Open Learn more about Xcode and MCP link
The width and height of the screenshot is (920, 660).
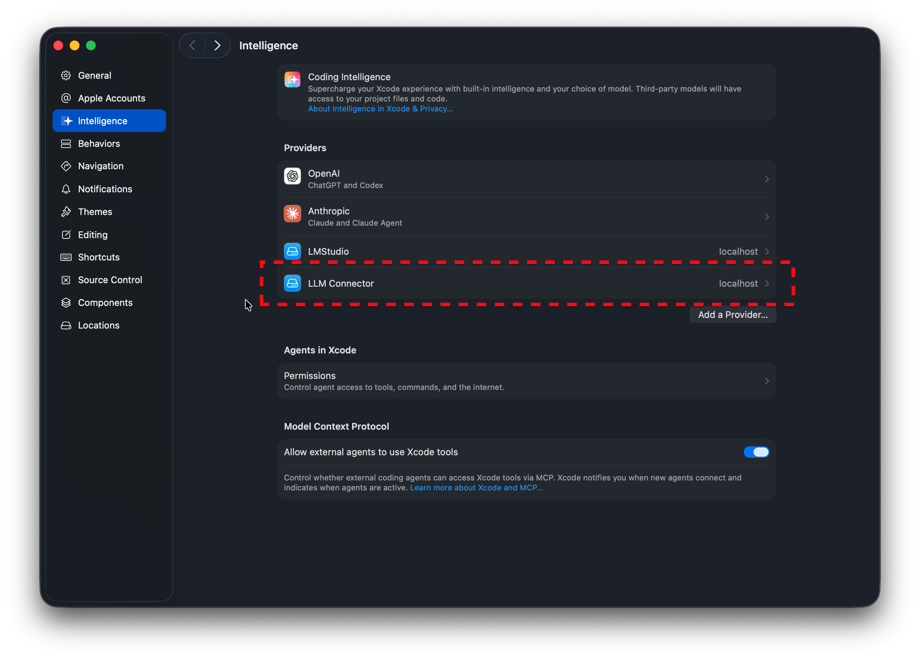coord(476,488)
